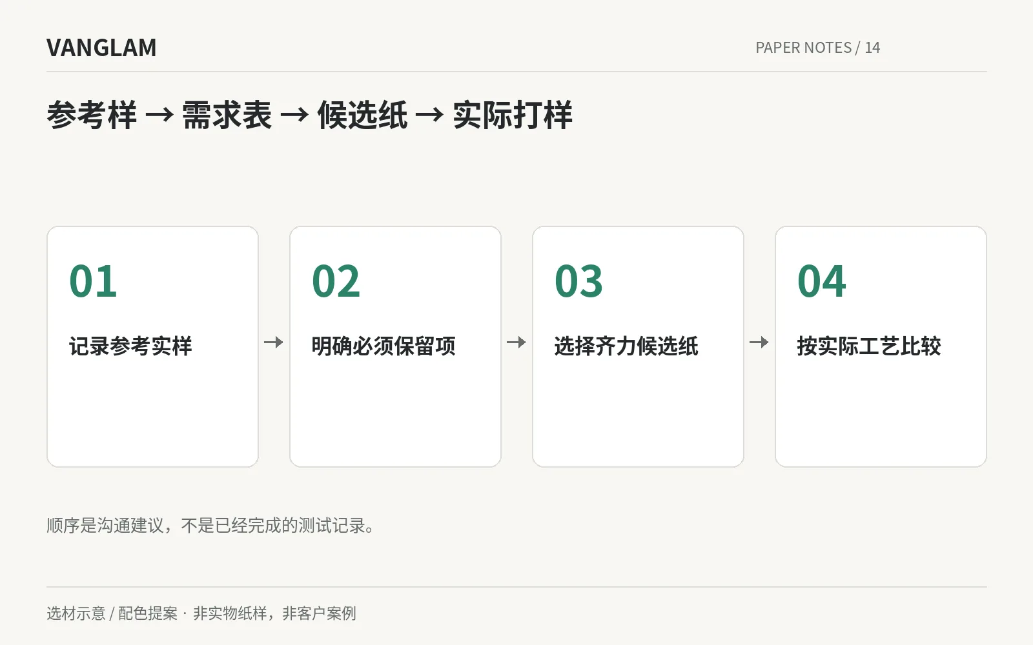This screenshot has height=645, width=1033.
Task: Select the text 记录参考实样
Action: click(130, 346)
